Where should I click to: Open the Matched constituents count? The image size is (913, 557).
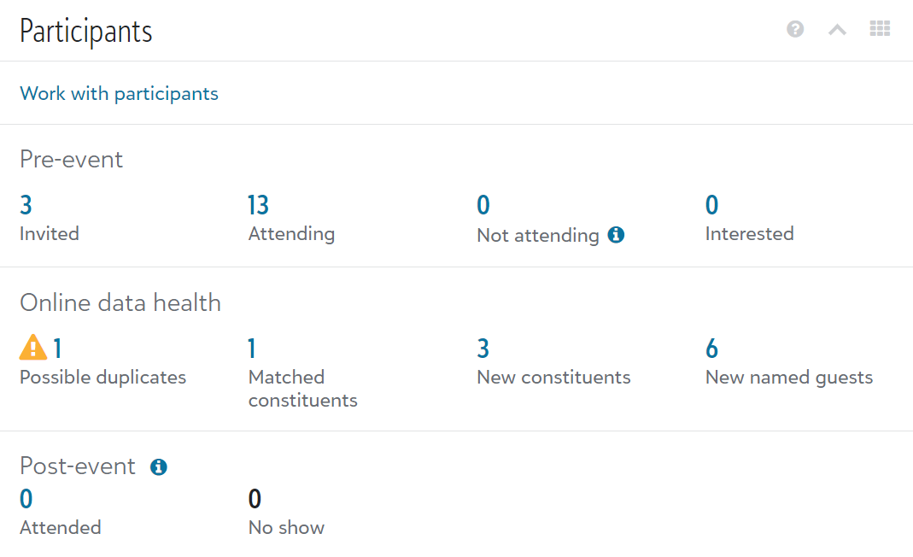pyautogui.click(x=253, y=349)
